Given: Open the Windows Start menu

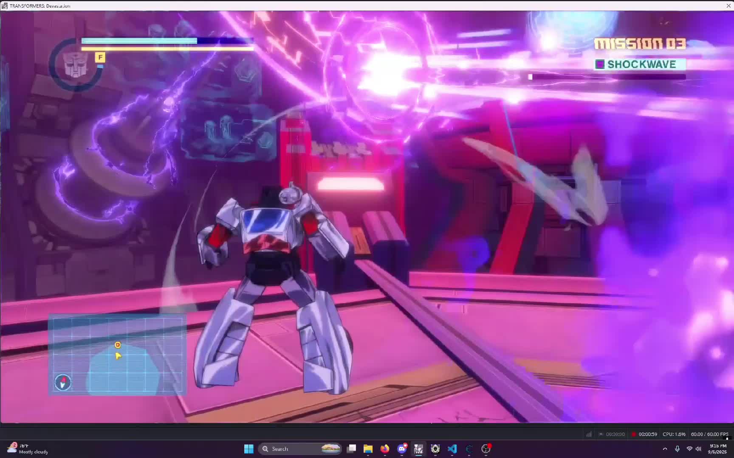Looking at the screenshot, I should pos(249,449).
